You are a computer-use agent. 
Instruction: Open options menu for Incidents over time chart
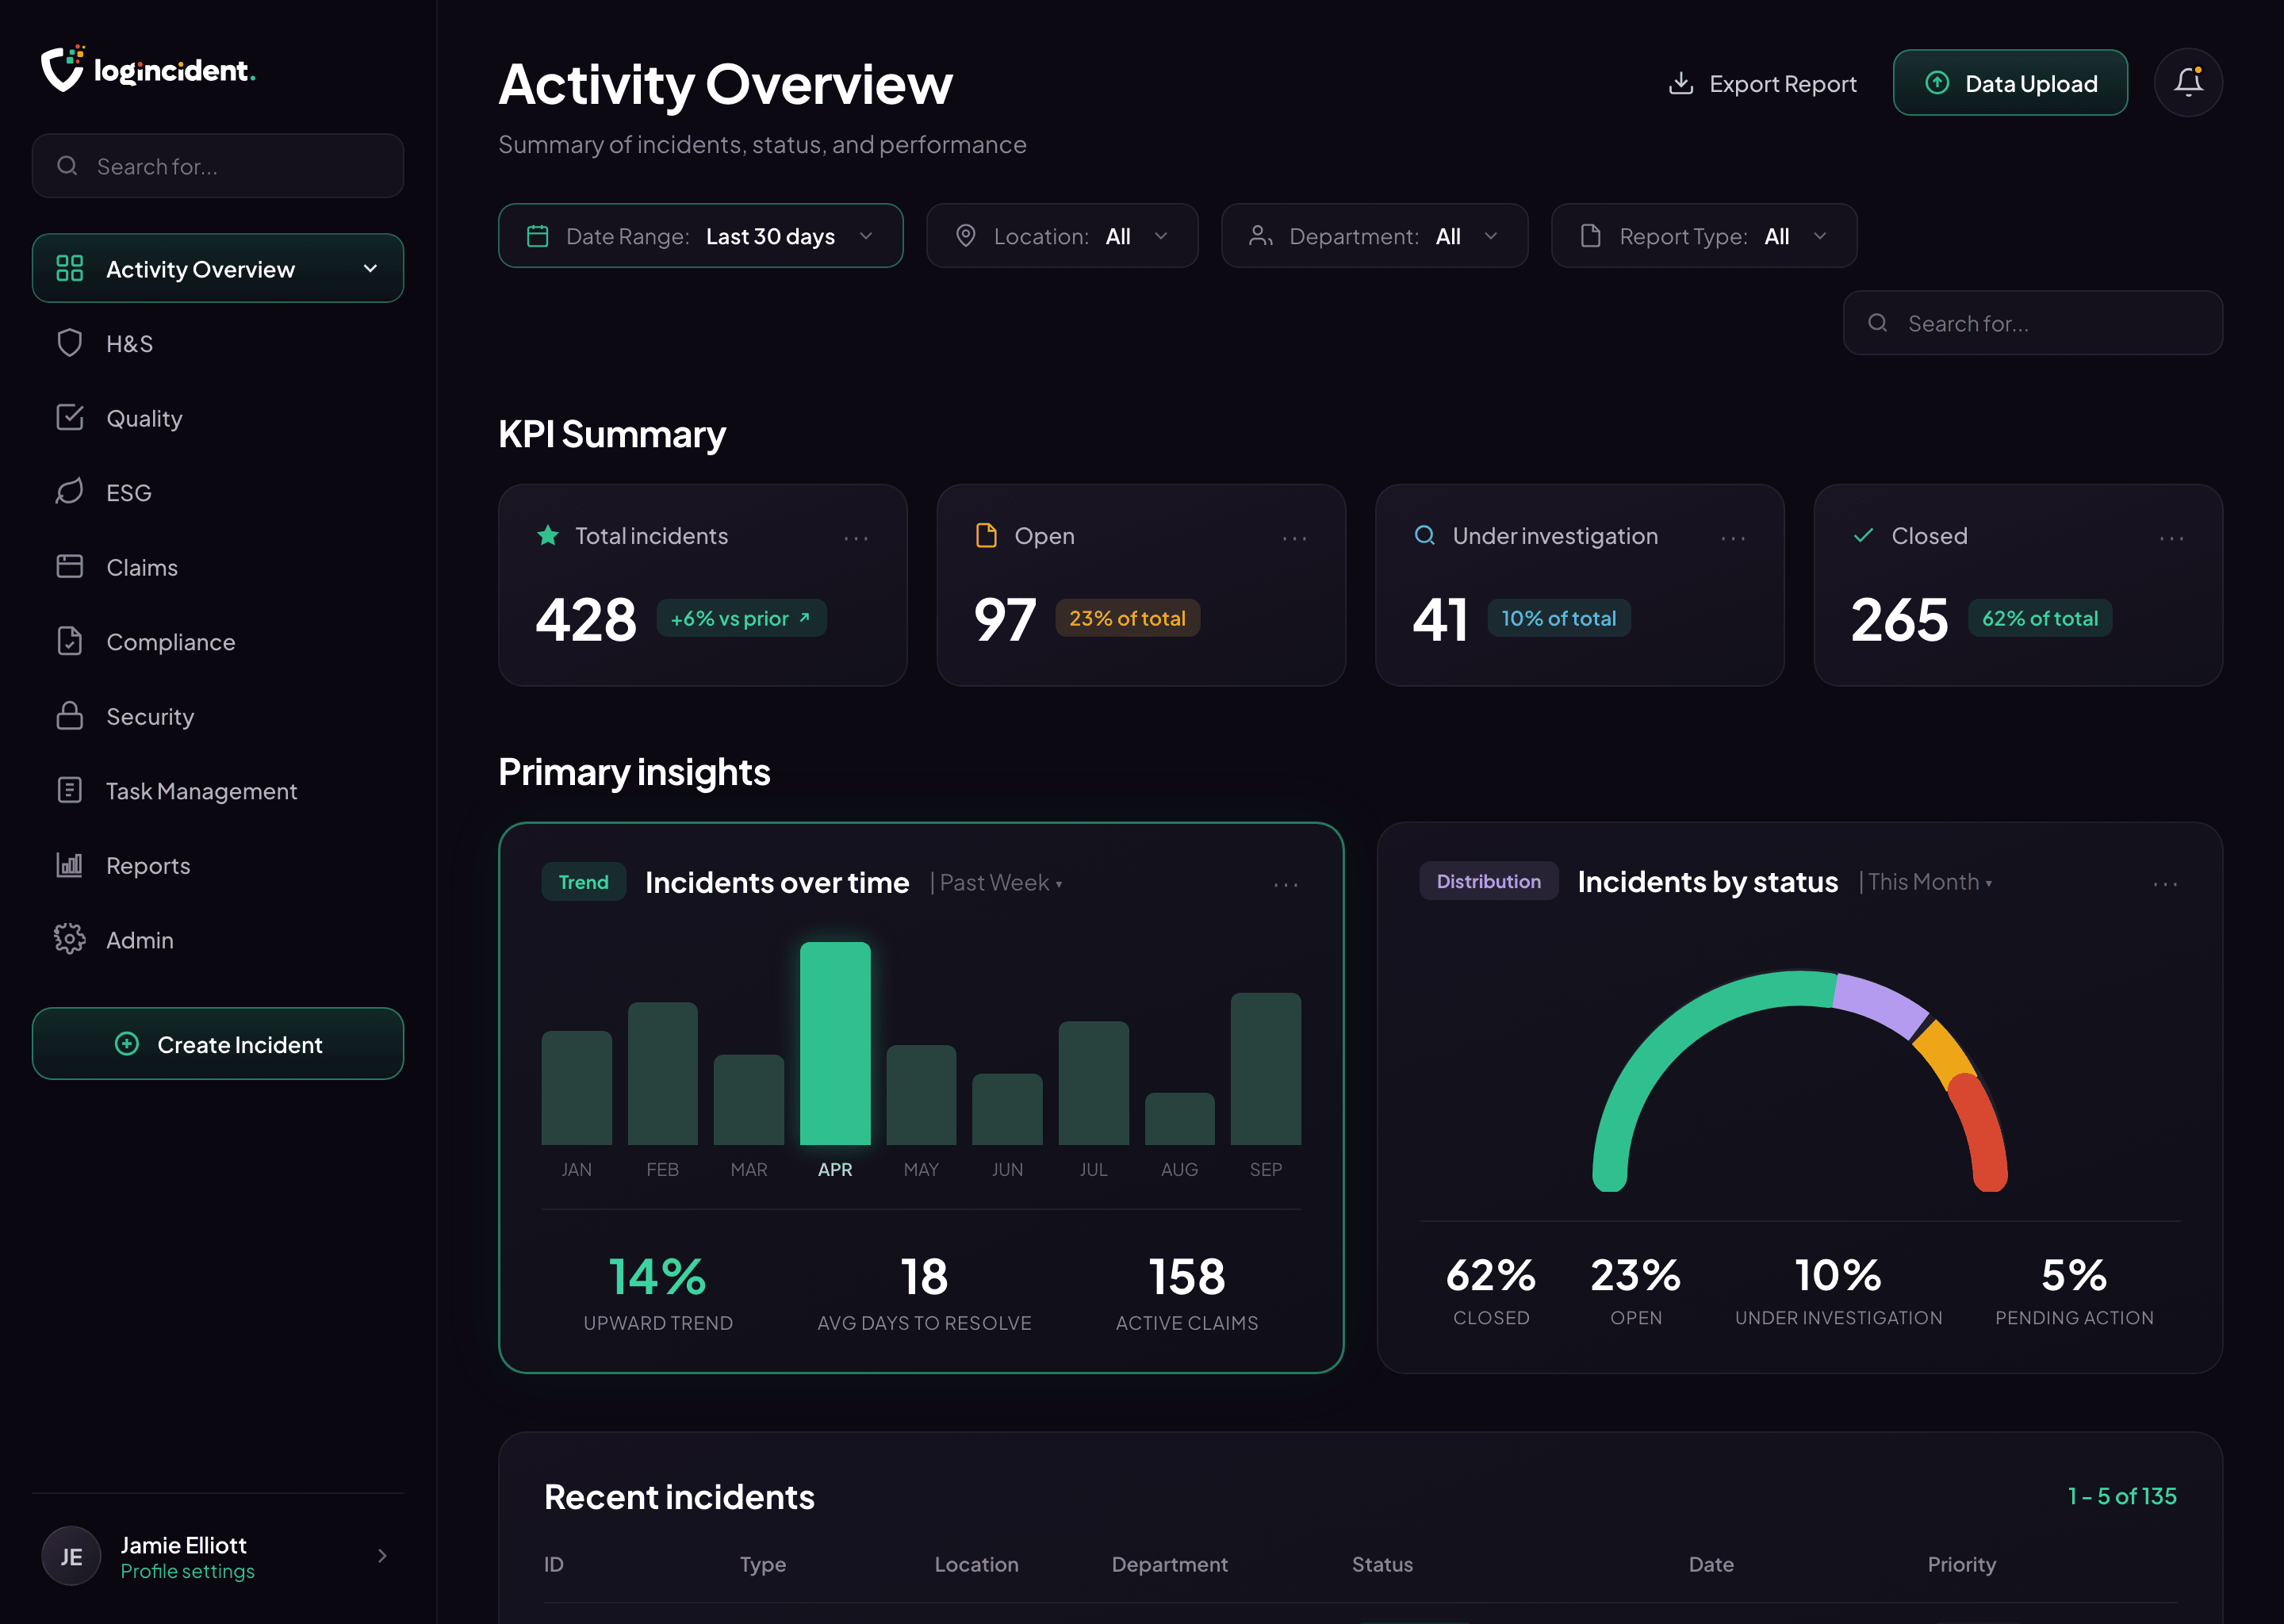point(1286,884)
